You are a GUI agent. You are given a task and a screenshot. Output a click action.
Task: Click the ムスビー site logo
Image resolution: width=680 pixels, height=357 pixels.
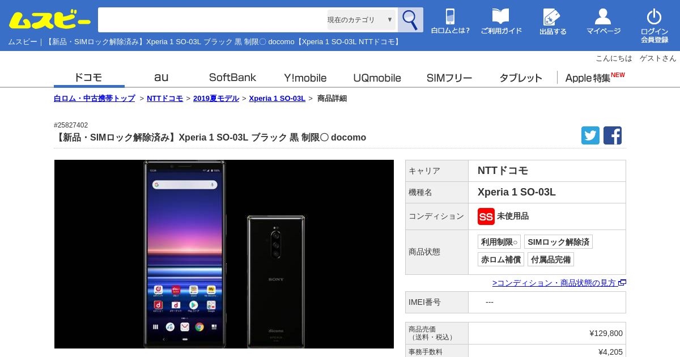pyautogui.click(x=50, y=20)
